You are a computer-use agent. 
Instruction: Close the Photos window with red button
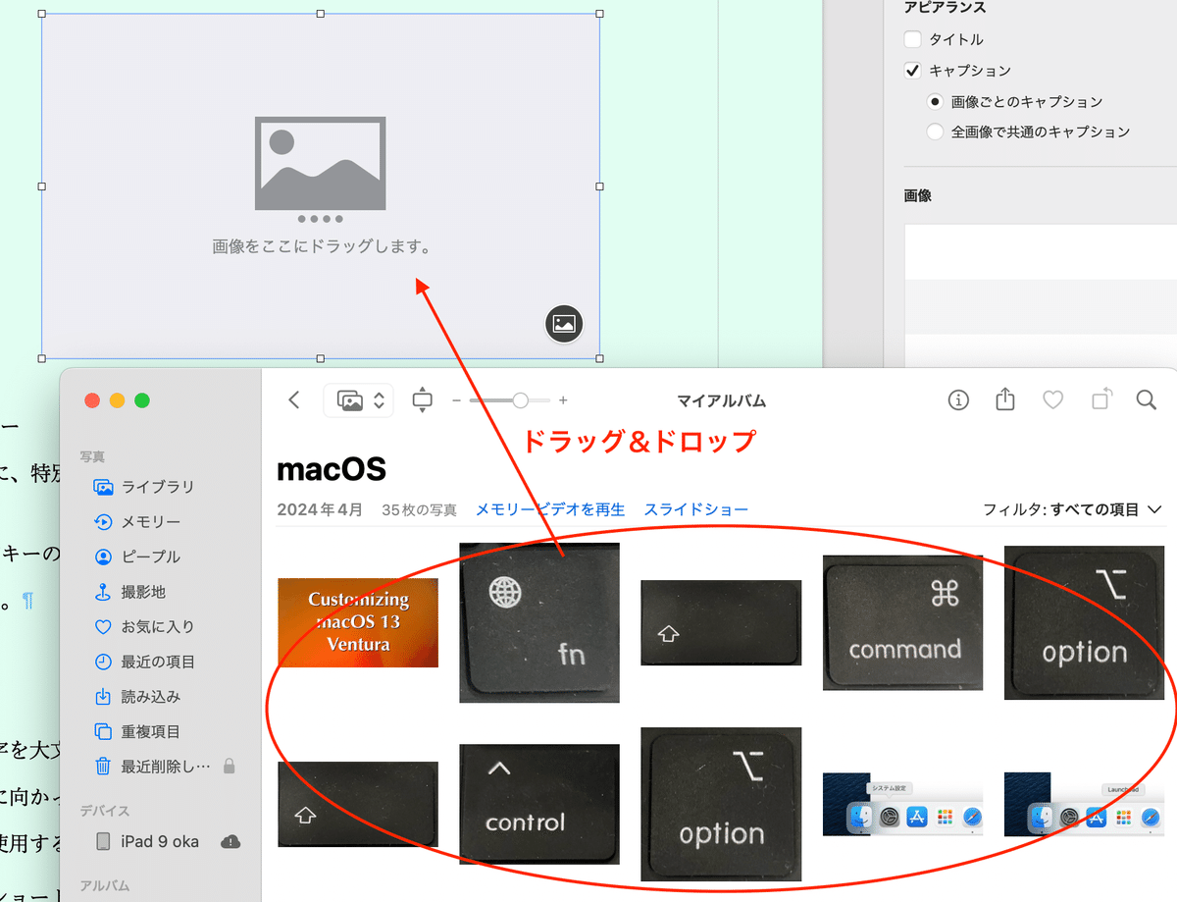pos(92,400)
